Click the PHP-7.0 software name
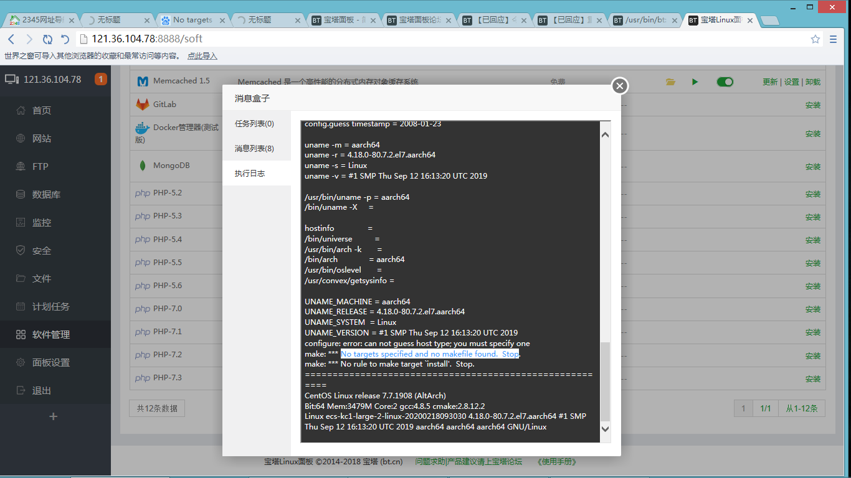 click(168, 308)
